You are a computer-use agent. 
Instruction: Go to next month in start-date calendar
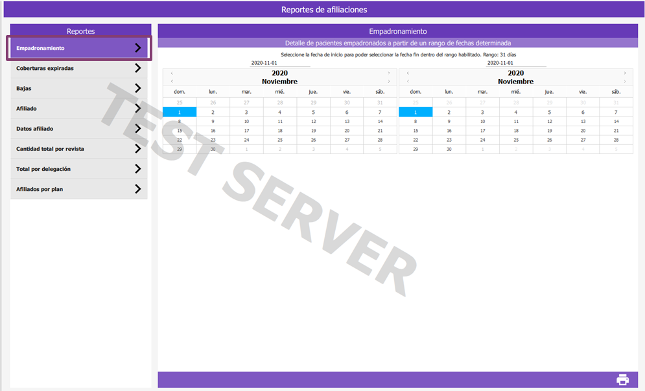pos(389,82)
